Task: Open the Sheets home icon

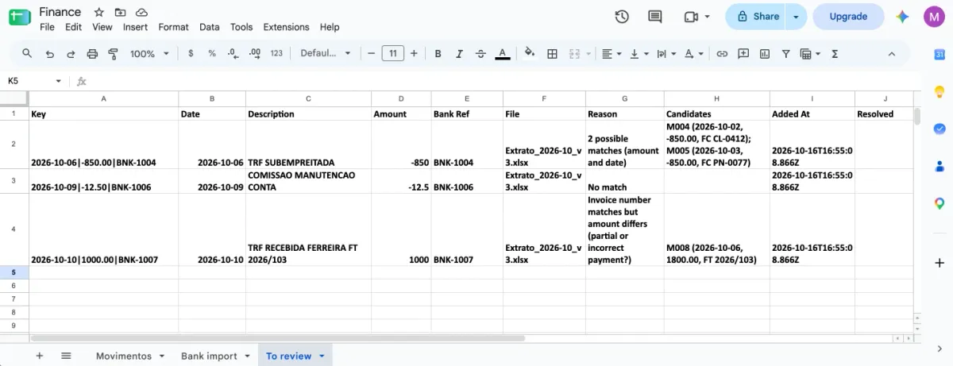Action: (19, 17)
